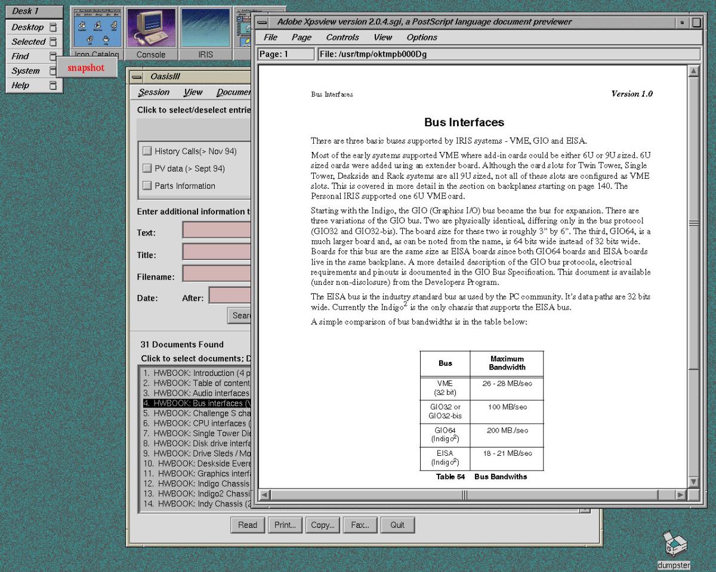Select HWBOOK: Challenge S entry
Screen dimensions: 716x572
pyautogui.click(x=197, y=414)
